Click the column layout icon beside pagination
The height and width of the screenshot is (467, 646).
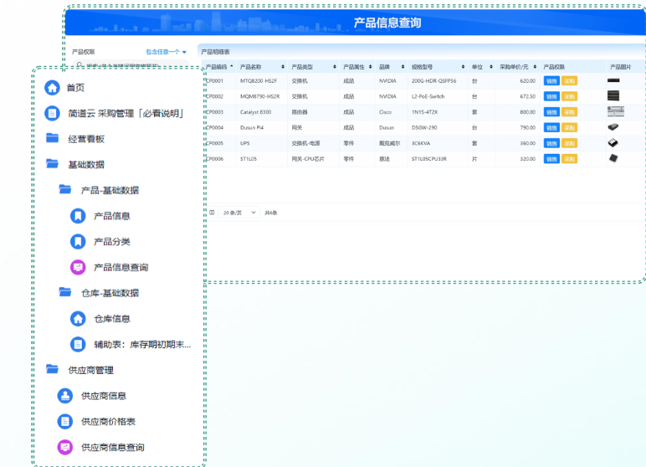point(212,213)
